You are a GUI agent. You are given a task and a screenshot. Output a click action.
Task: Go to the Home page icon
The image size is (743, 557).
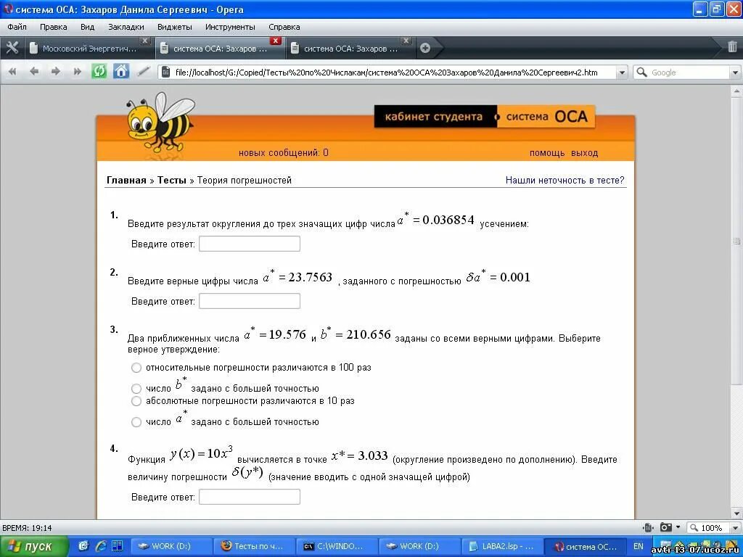click(x=121, y=72)
